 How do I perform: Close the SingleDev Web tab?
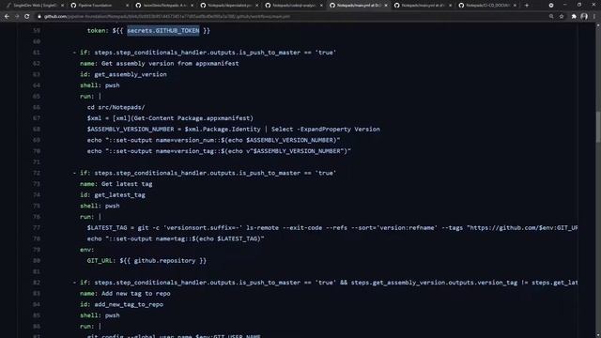(63, 6)
